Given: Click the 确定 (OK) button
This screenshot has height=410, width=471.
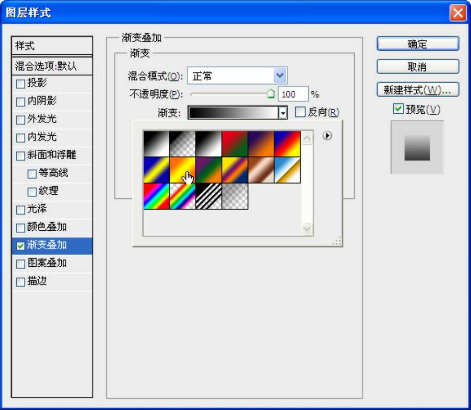Looking at the screenshot, I should click(x=418, y=44).
